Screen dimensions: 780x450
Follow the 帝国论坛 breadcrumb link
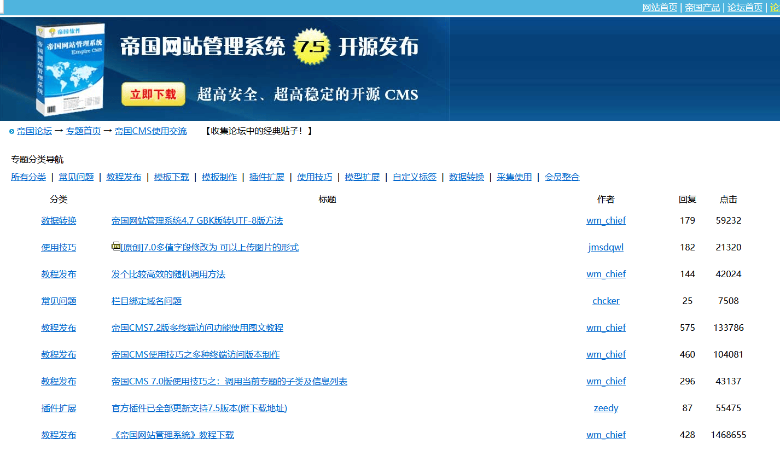(34, 131)
